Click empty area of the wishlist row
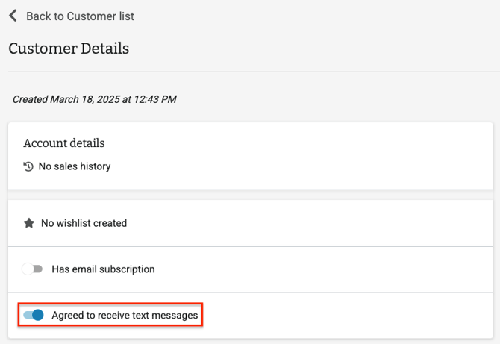Screen dimensions: 500x344 [336, 223]
